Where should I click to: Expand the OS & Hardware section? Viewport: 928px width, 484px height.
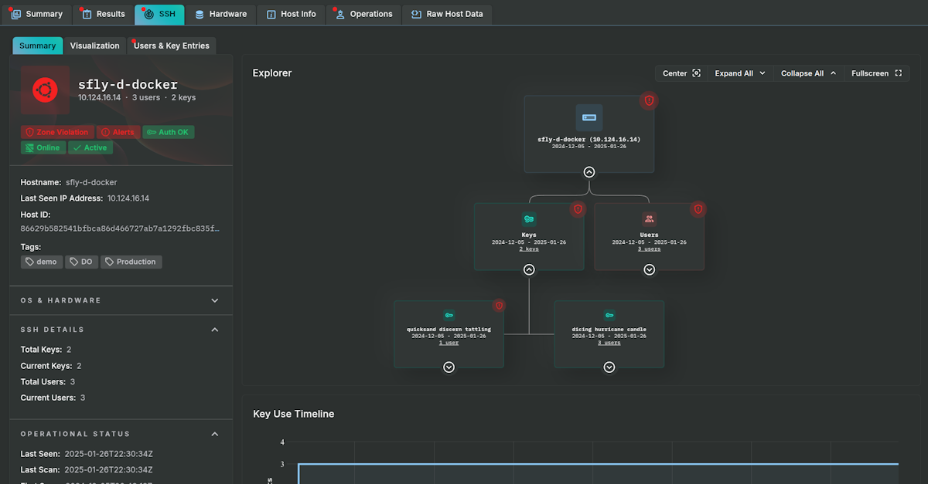215,300
